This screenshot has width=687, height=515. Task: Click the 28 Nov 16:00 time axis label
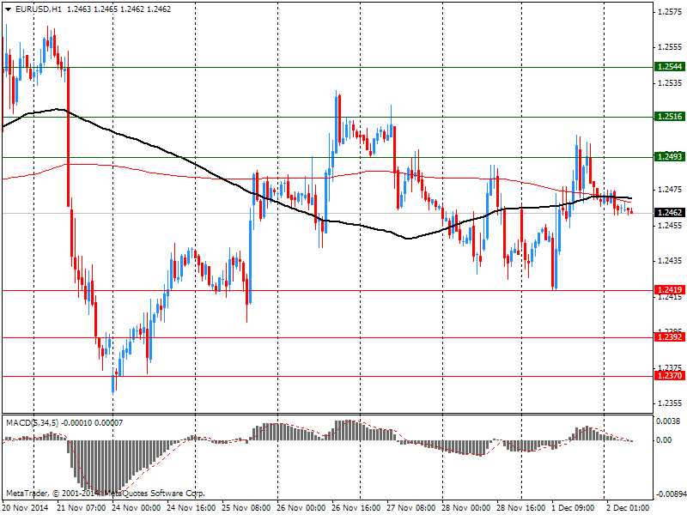521,508
